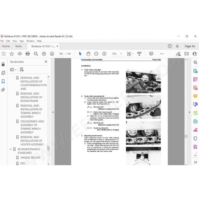Add a comment with speech bubble icon
Screen dimensions: 199x199
151,54
